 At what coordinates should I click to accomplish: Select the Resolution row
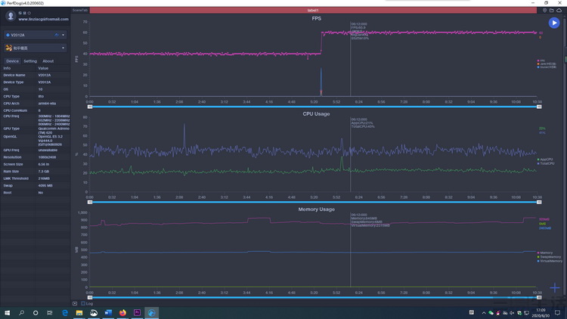pyautogui.click(x=36, y=157)
